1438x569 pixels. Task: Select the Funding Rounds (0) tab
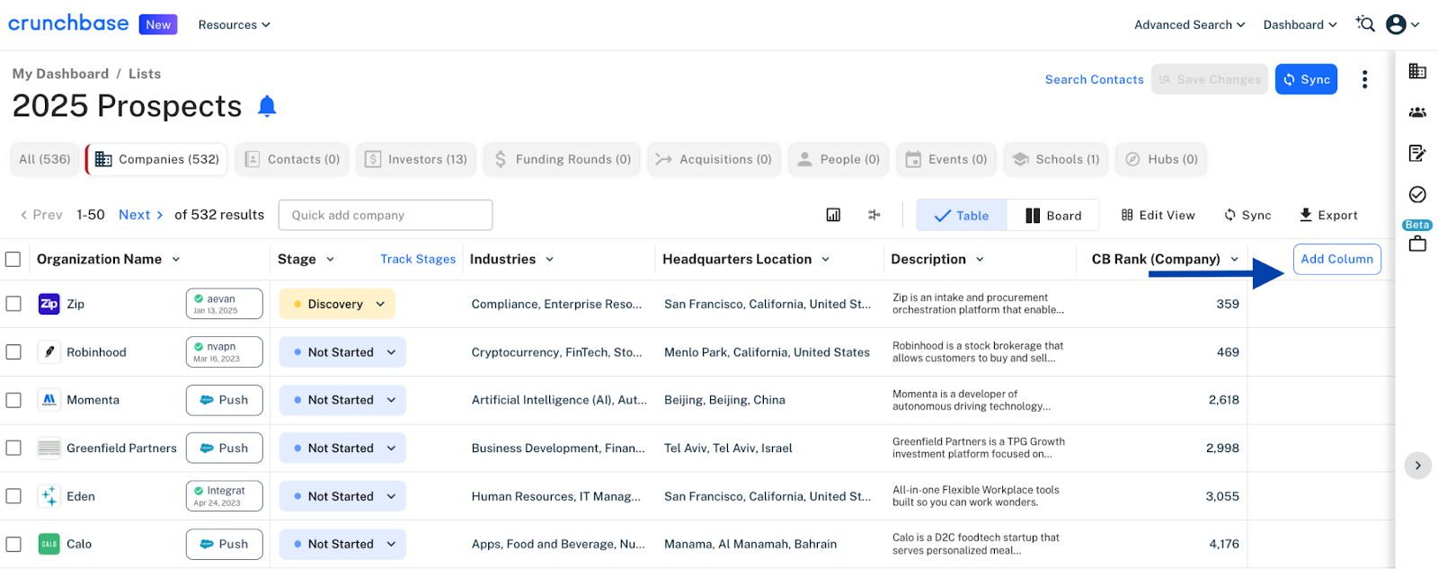tap(562, 159)
